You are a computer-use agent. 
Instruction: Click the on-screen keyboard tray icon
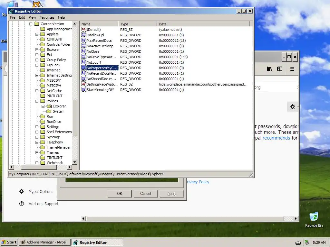tap(298, 242)
